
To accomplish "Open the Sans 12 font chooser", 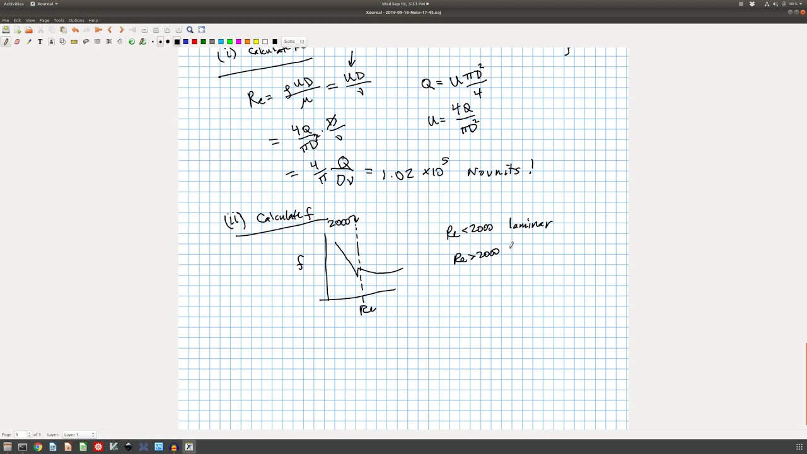I will tap(294, 42).
